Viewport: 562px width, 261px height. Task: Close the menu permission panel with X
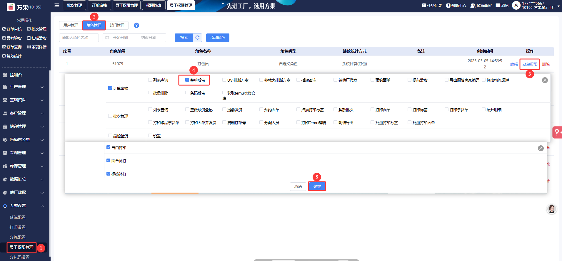pos(545,80)
